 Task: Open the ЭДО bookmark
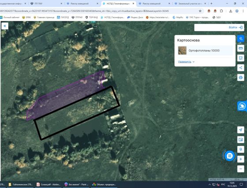(217, 17)
